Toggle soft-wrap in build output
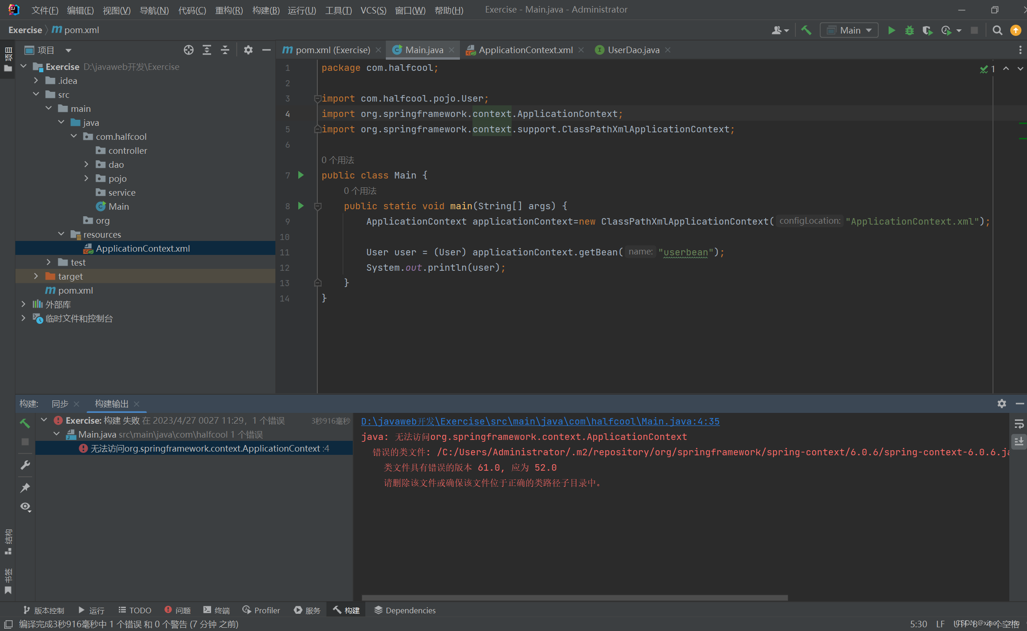The height and width of the screenshot is (631, 1027). coord(1019,424)
